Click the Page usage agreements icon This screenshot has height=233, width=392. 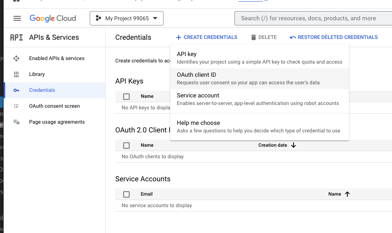pyautogui.click(x=16, y=122)
